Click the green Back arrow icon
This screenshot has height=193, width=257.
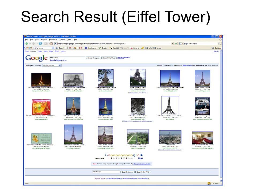27,43
